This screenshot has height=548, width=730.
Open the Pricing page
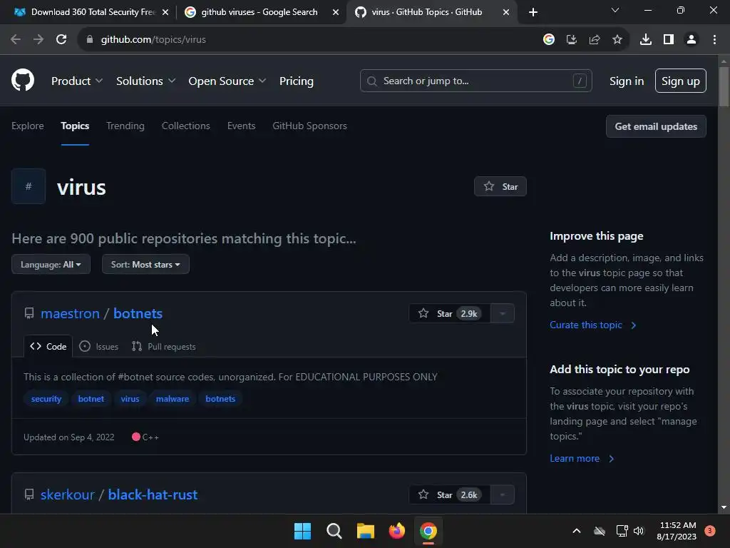point(297,81)
